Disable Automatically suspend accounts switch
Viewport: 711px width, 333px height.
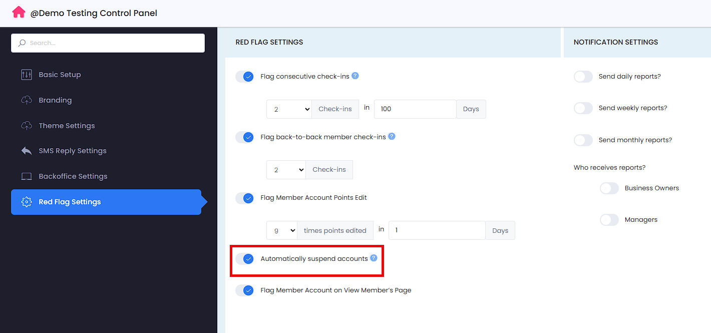click(245, 259)
